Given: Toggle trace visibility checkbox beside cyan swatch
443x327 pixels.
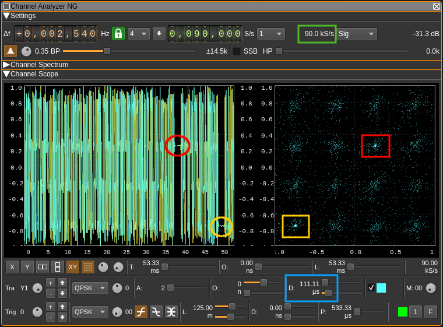Looking at the screenshot, I should click(x=371, y=288).
